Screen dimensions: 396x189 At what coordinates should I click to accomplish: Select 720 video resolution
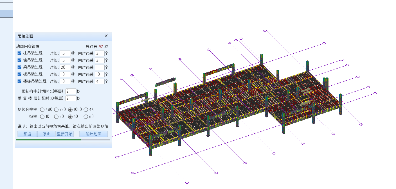(56, 110)
